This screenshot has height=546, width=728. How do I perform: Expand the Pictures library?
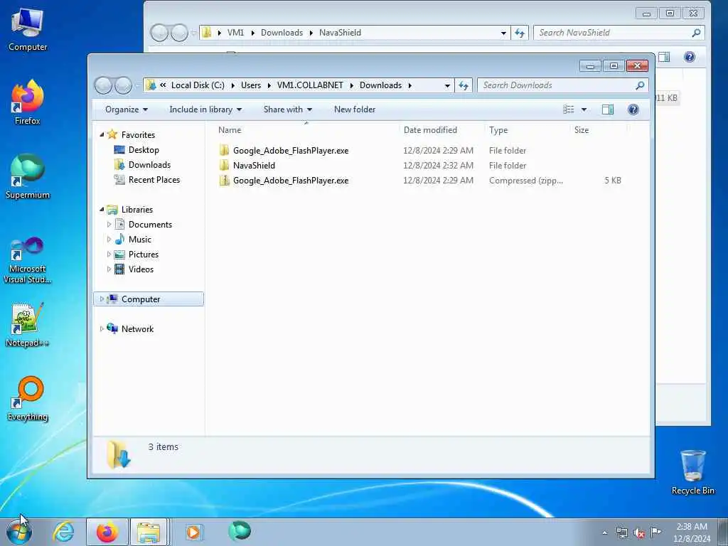click(x=109, y=255)
